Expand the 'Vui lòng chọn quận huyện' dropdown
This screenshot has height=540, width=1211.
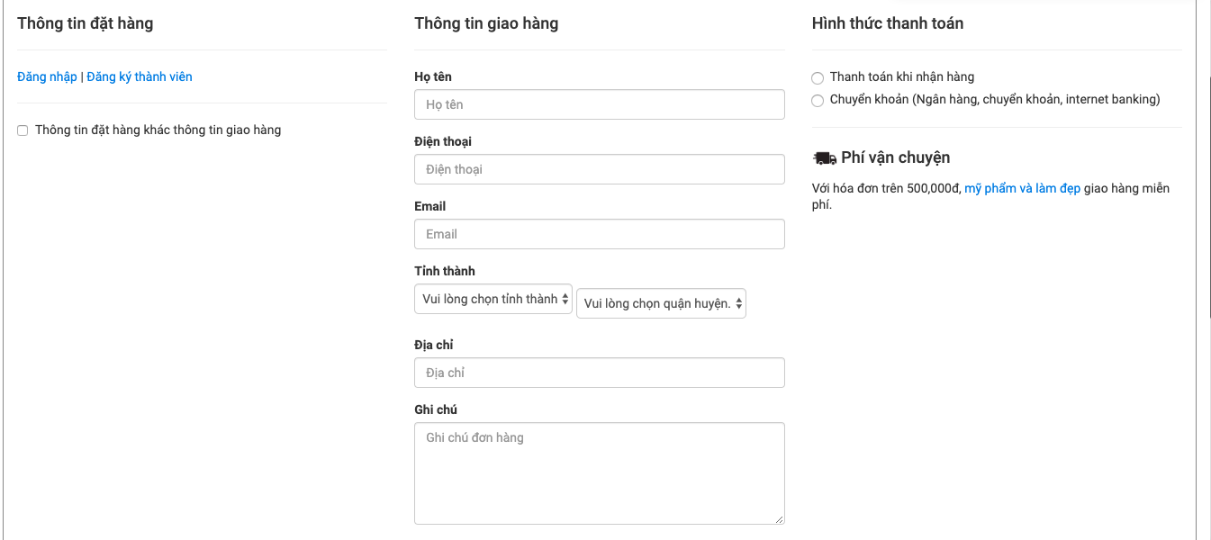pos(661,304)
